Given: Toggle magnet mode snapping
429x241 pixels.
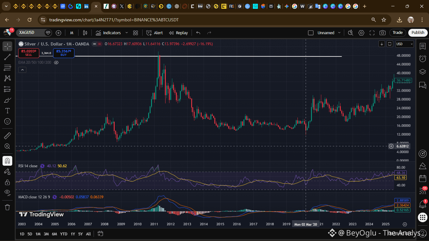Looking at the screenshot, I should 8,161.
